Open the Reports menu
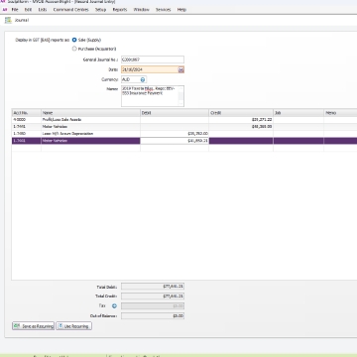357x357 pixels. tap(120, 10)
